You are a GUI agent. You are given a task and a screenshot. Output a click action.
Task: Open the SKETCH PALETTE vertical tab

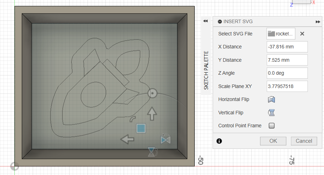coord(206,70)
